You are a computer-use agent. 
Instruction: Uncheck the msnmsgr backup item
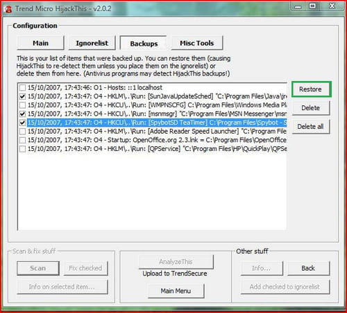22,114
